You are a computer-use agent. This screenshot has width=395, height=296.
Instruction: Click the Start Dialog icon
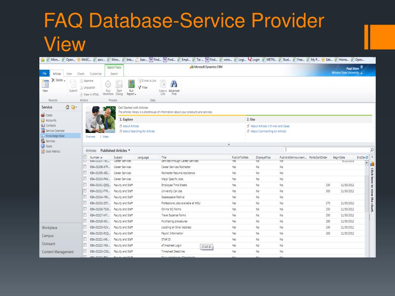[x=119, y=84]
